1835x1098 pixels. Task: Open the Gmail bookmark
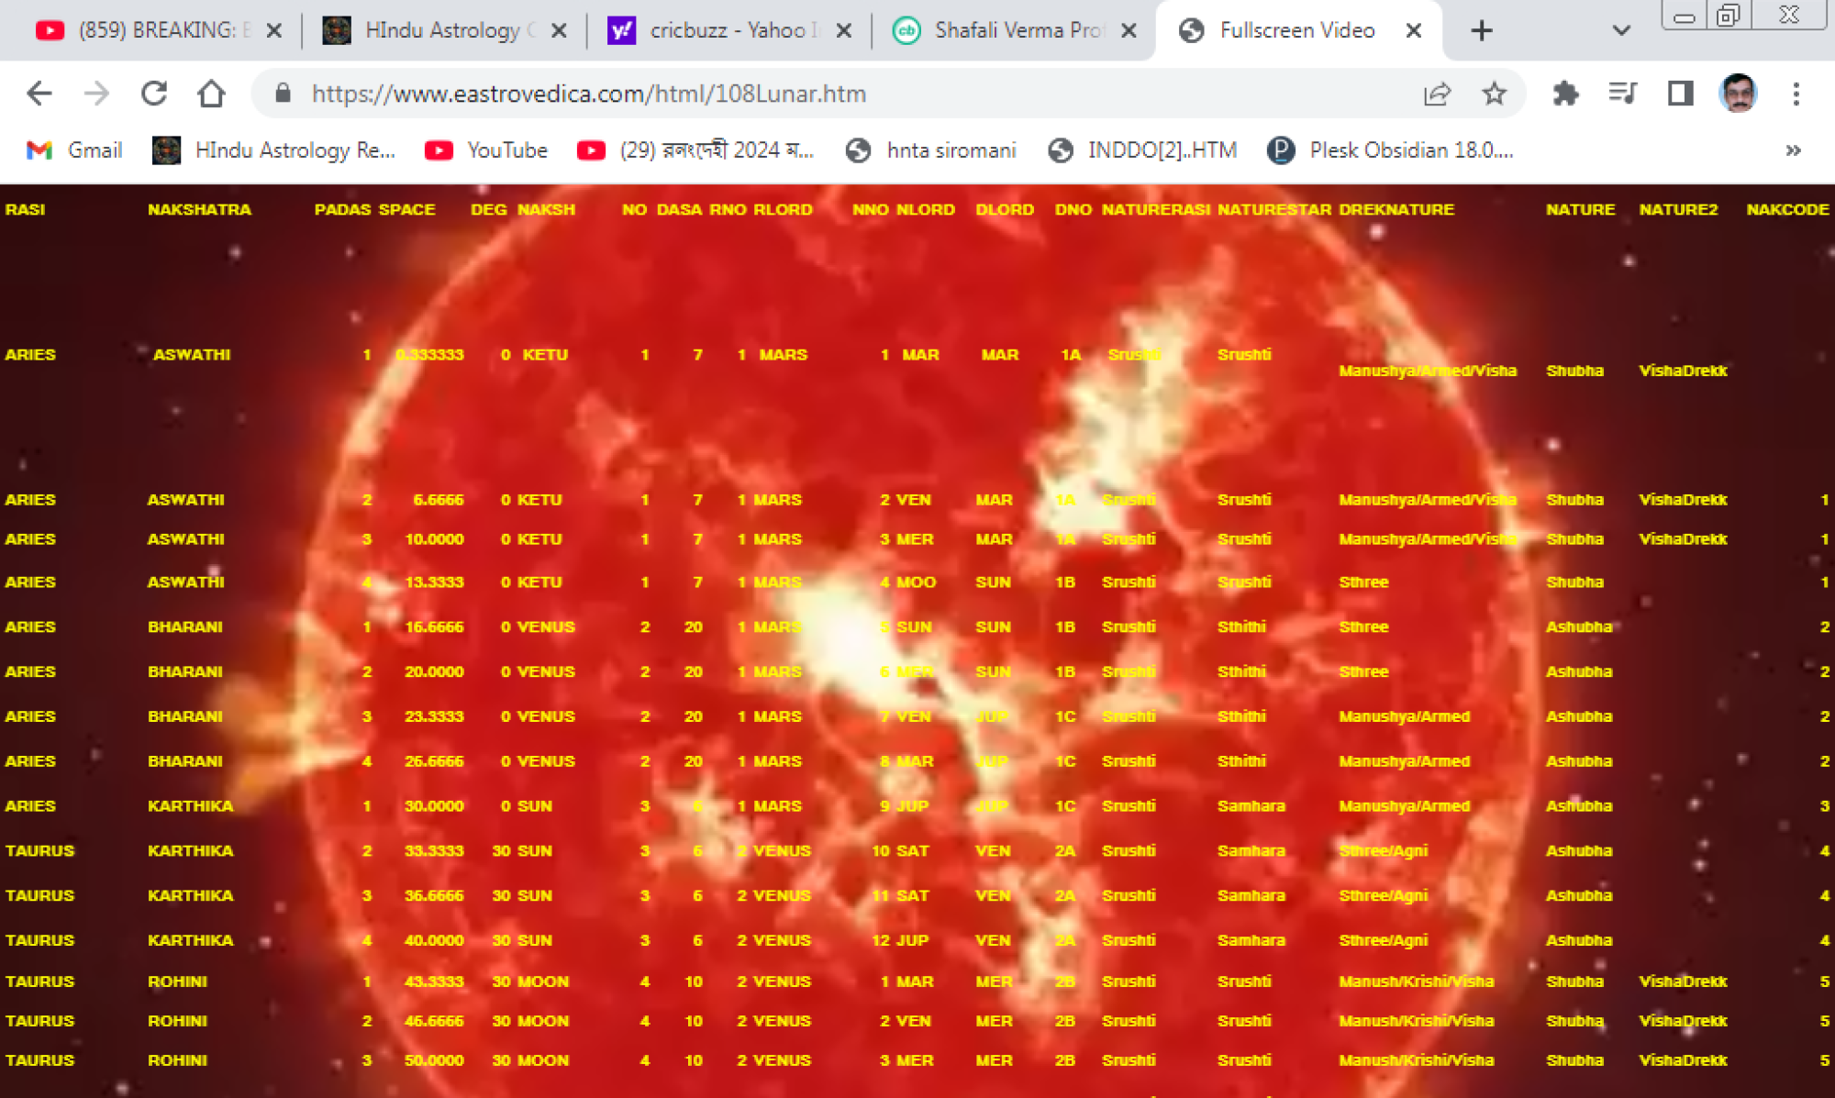[75, 150]
